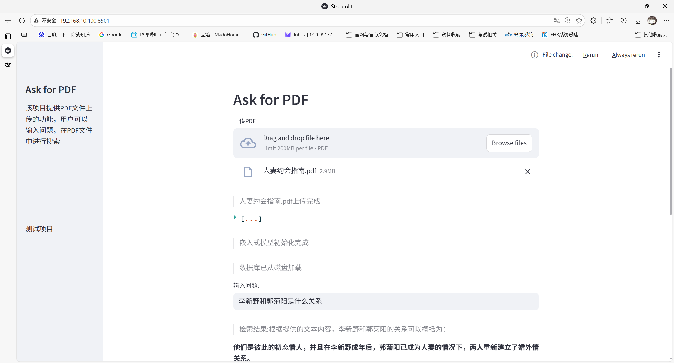Switch to the second vertical tab

(8, 65)
